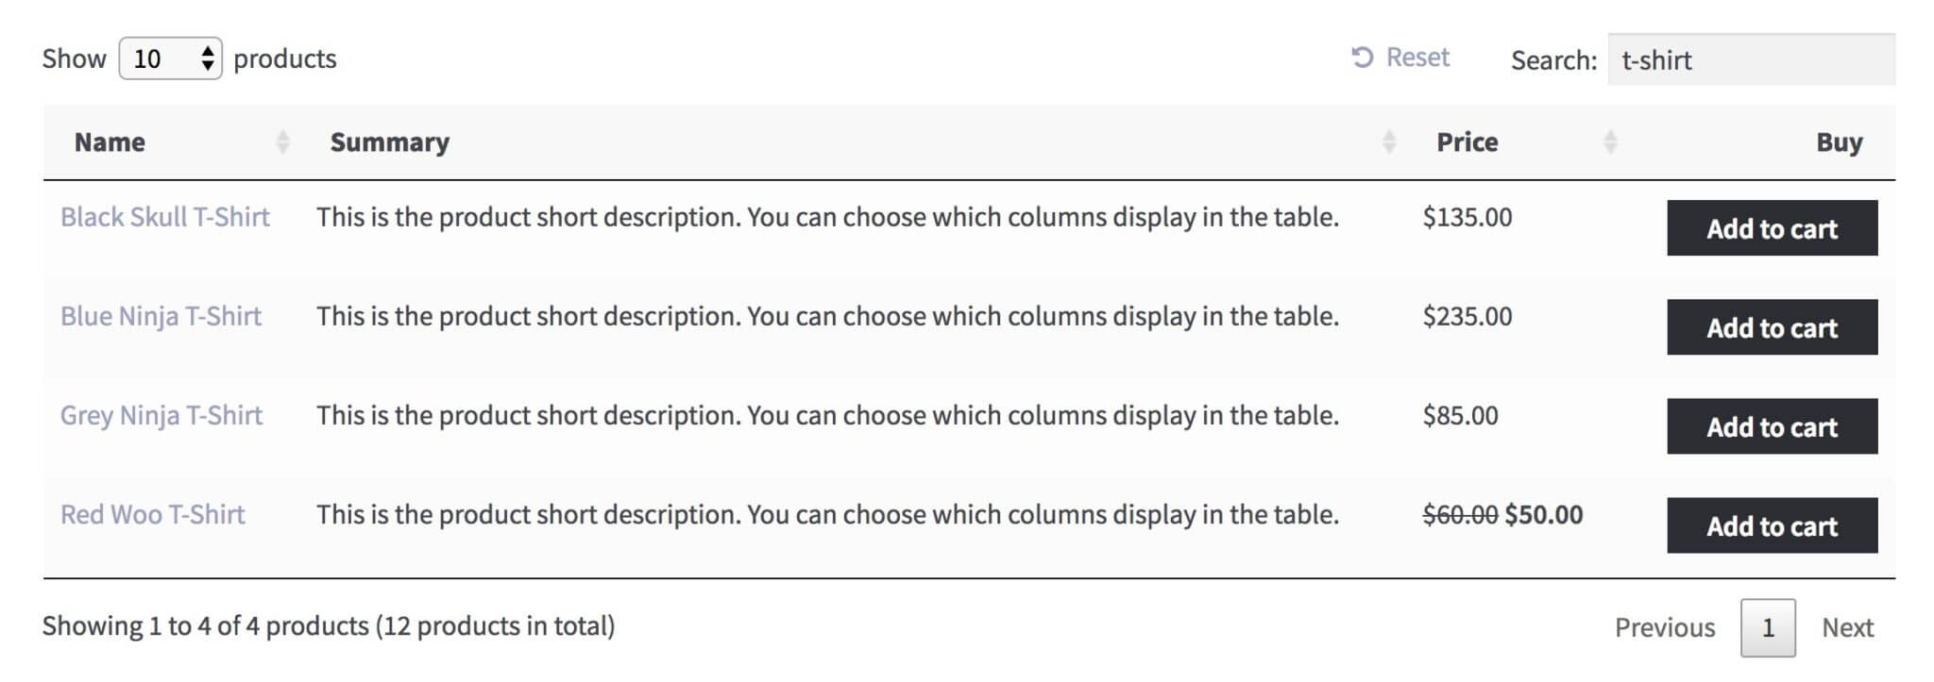Click the sort arrows right of Summary column
The height and width of the screenshot is (682, 1934).
pos(1388,141)
